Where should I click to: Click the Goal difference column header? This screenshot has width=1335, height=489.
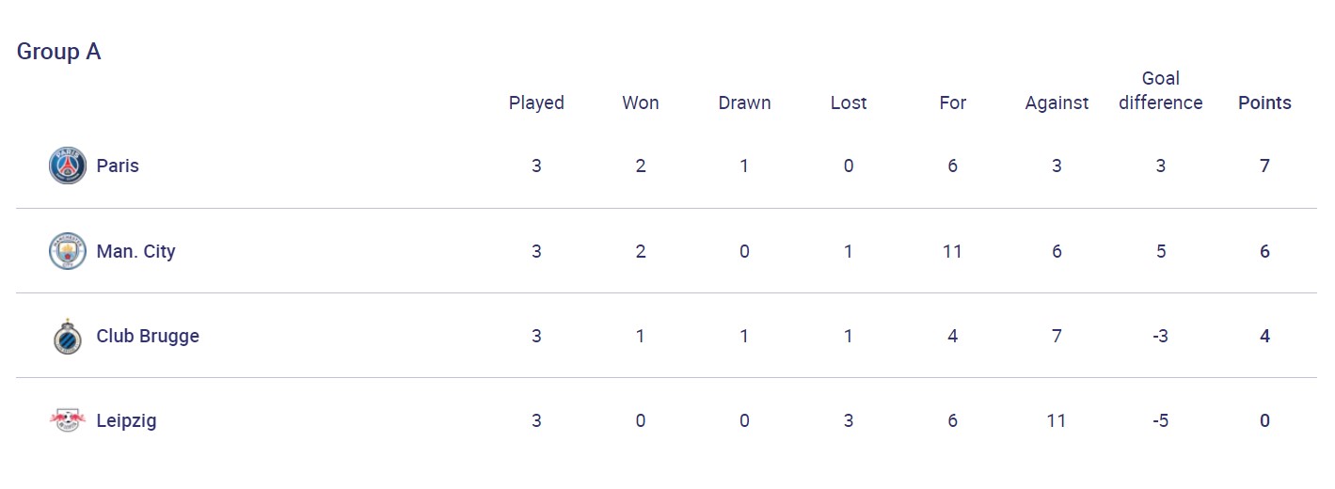(x=1160, y=90)
